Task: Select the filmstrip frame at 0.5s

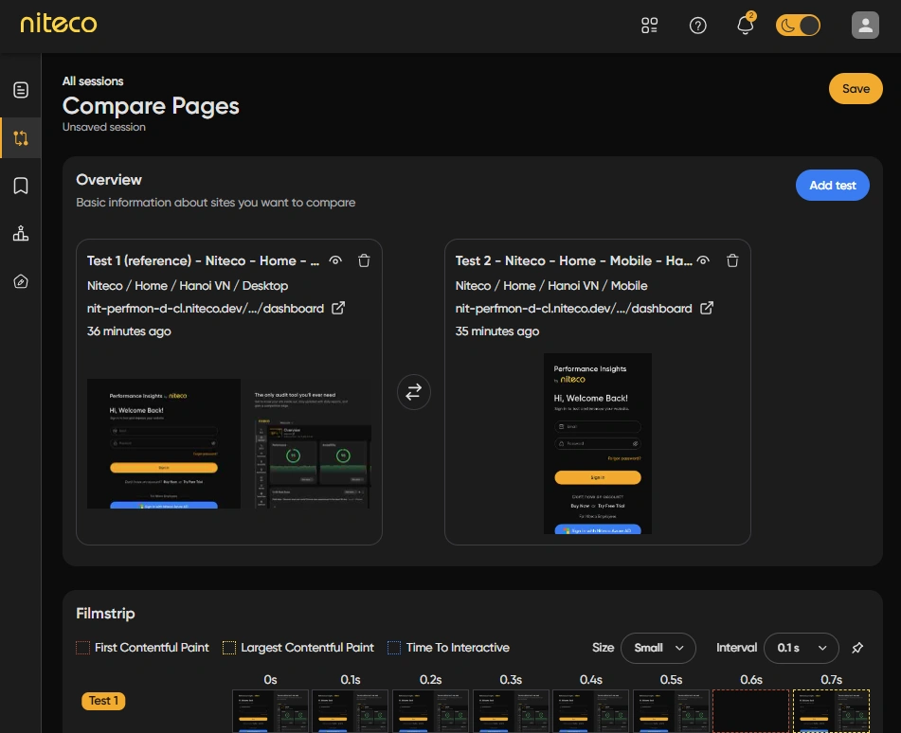Action: [671, 711]
